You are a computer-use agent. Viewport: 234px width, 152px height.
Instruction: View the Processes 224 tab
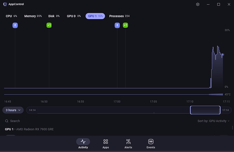(x=119, y=16)
